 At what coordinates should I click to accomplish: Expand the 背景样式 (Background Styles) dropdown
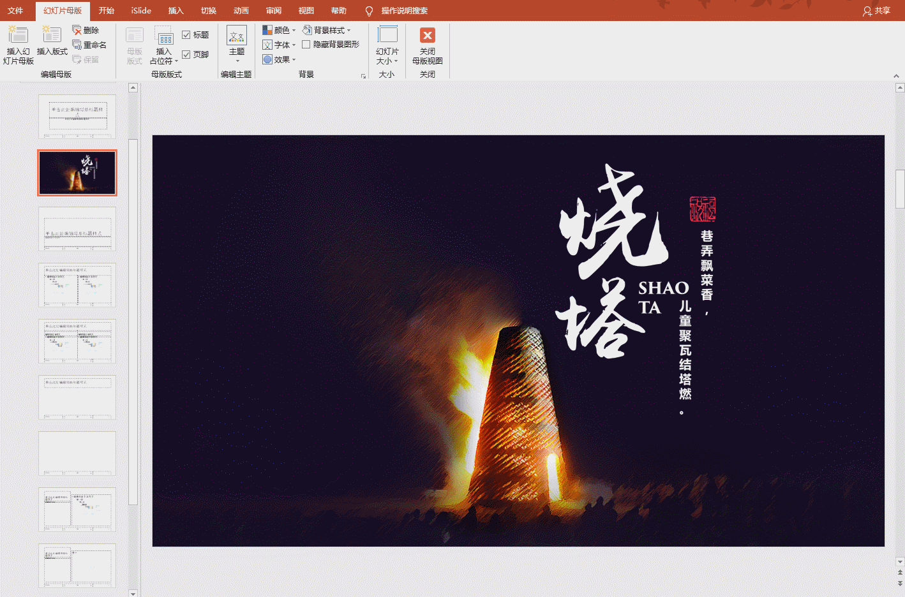tap(328, 30)
